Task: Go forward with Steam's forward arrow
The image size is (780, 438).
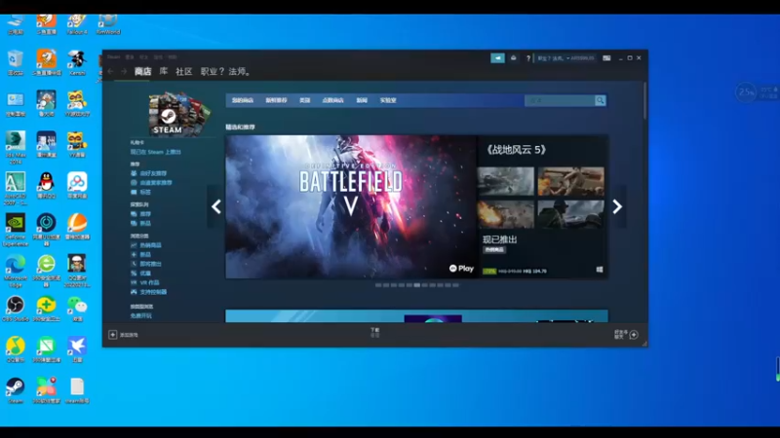Action: coord(124,71)
